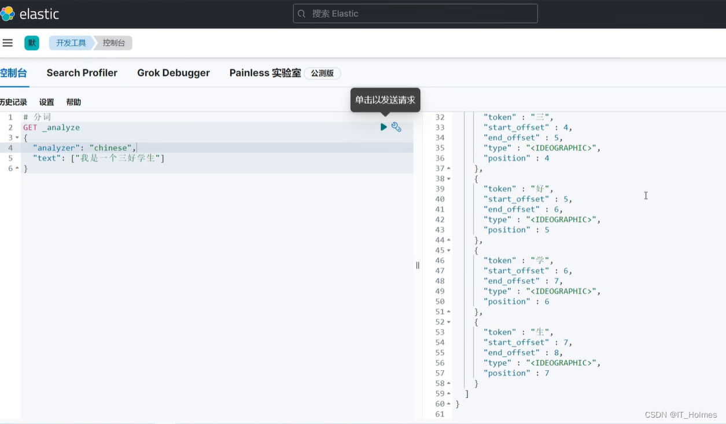
Task: Open the Painless 实验室 tab
Action: point(266,73)
